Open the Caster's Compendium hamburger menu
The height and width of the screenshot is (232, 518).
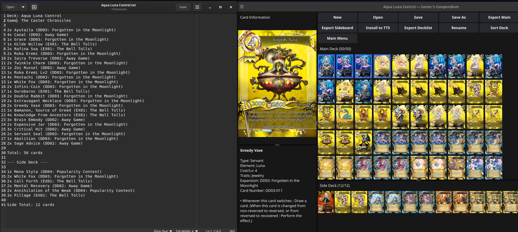[x=242, y=7]
